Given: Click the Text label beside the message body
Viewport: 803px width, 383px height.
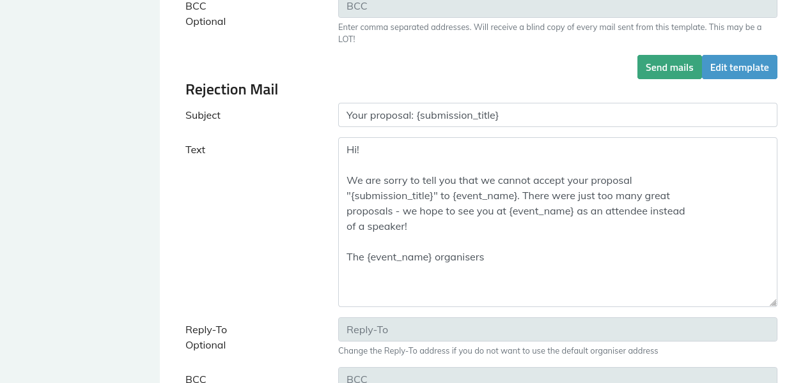Looking at the screenshot, I should click(x=195, y=150).
